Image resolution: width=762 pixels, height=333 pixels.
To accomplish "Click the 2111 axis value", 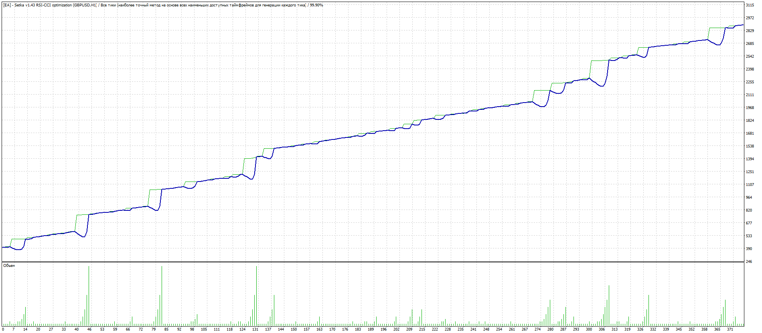I will [x=750, y=95].
